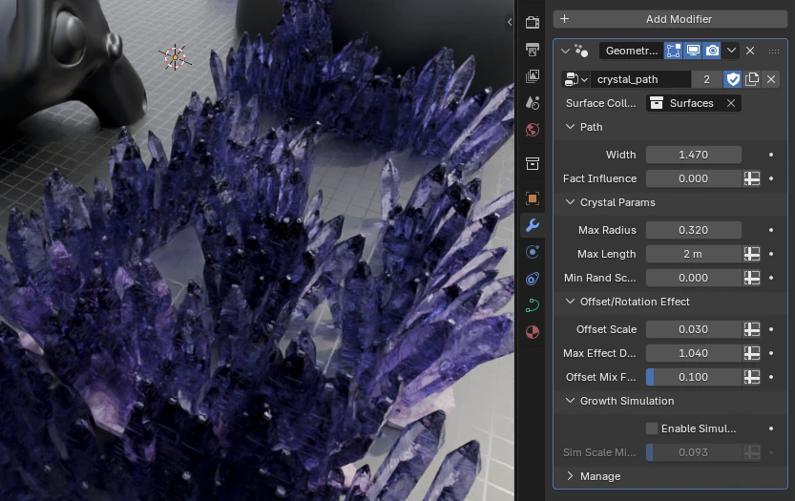Clear the Surfaces collection field
The height and width of the screenshot is (501, 795).
(731, 103)
